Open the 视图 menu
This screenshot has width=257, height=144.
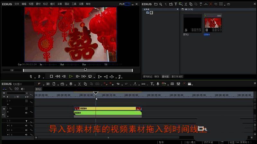[31, 4]
